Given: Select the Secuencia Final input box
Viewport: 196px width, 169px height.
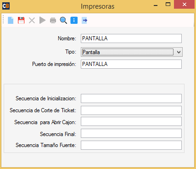Looking at the screenshot, I should coord(131,133).
